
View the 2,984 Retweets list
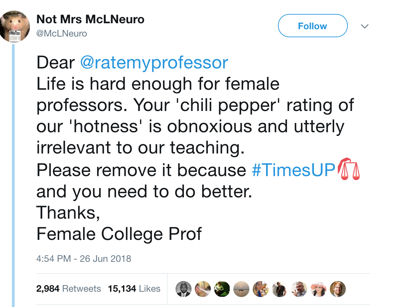click(x=69, y=289)
